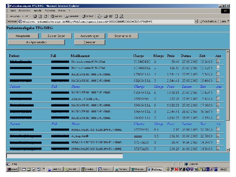Click the price 50.46 cell
The width and height of the screenshot is (236, 177).
pos(175,62)
